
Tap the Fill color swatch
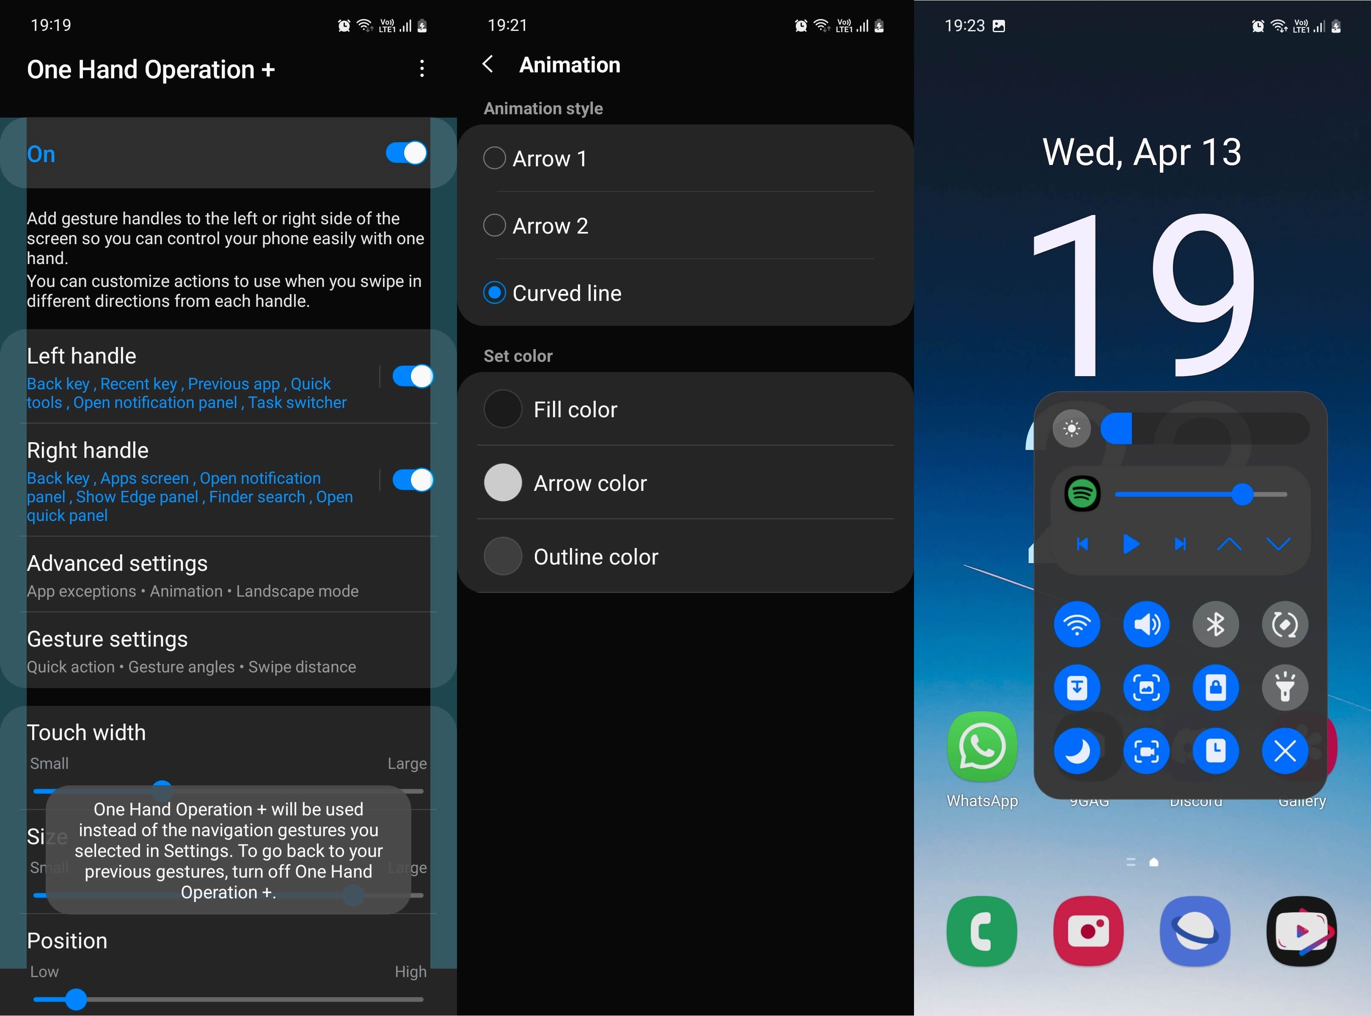pos(504,410)
